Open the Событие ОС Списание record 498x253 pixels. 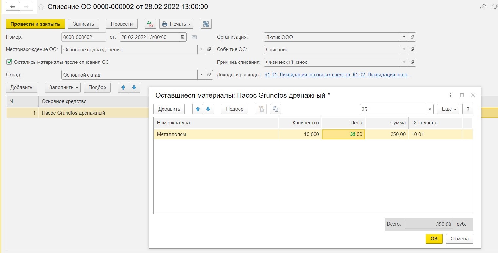point(412,50)
